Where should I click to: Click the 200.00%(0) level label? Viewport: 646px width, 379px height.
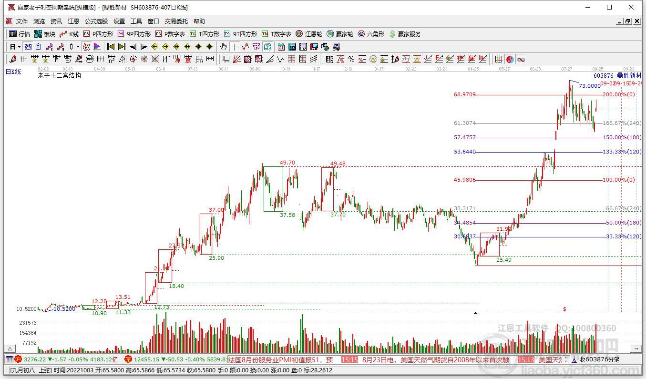pos(619,94)
